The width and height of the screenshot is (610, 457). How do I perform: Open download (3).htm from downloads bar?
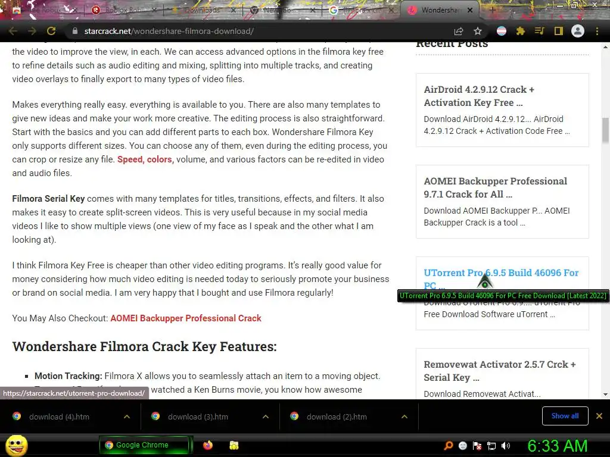198,417
